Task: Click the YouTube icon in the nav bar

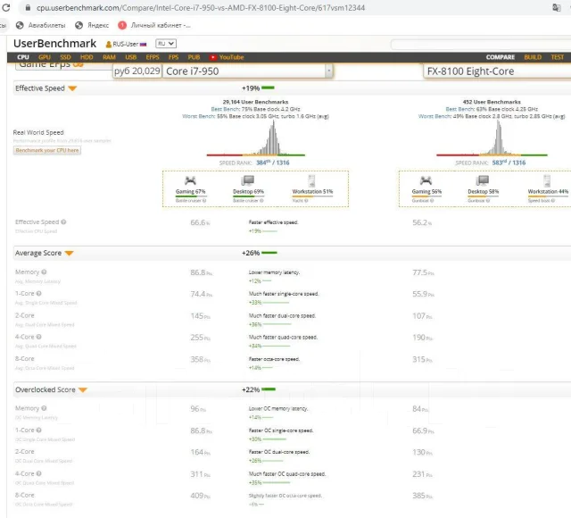Action: 212,57
